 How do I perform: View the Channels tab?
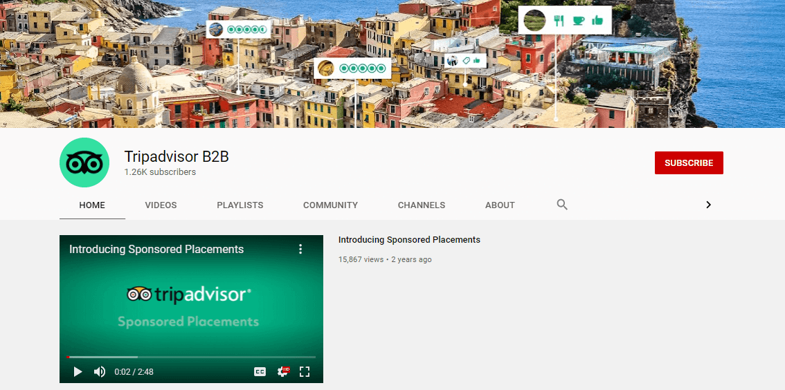(x=421, y=205)
